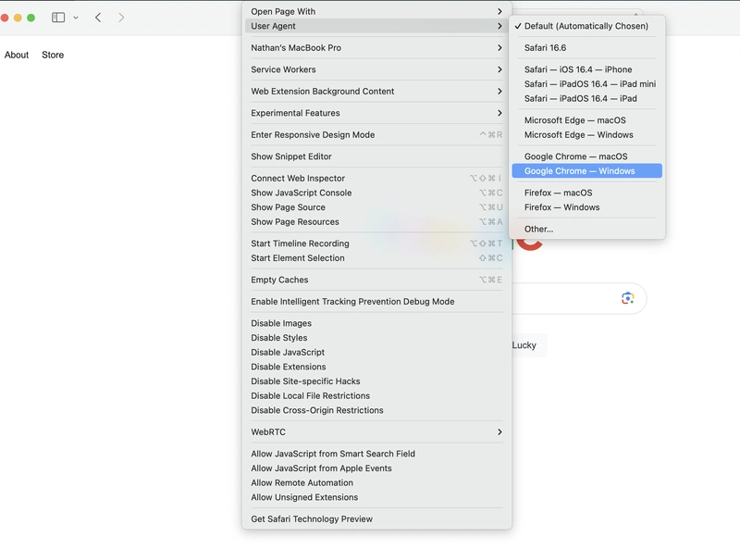740x549 pixels.
Task: Select Start Timeline Recording
Action: point(376,243)
